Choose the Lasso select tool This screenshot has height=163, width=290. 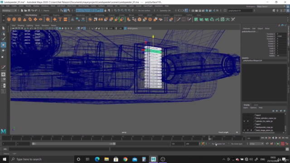(3, 34)
